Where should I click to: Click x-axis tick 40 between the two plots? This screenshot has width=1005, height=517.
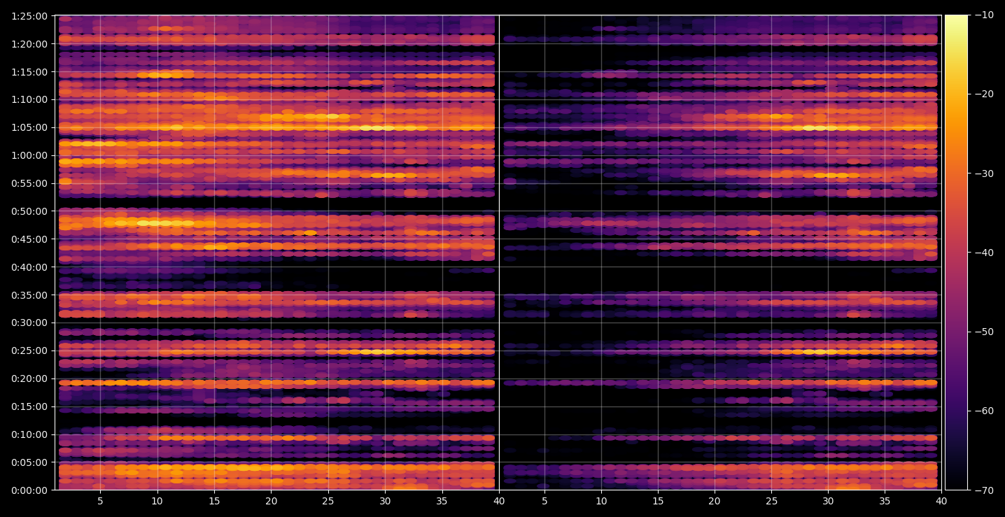[x=499, y=501]
